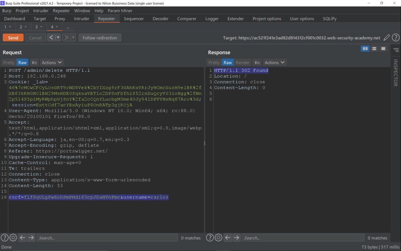Switch to the Proxy tab
This screenshot has height=251, width=401.
pos(60,19)
